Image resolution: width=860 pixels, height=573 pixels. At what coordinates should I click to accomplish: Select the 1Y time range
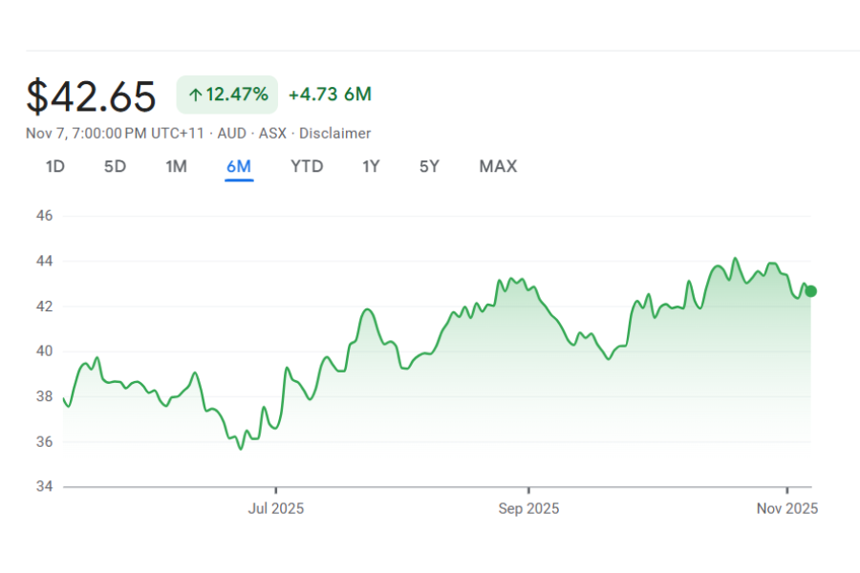(371, 166)
